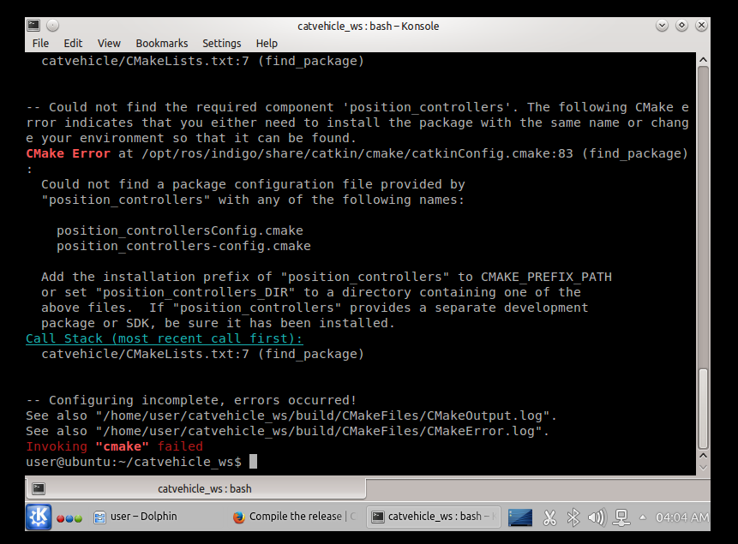Image resolution: width=738 pixels, height=544 pixels.
Task: Click the activities colored dots icon
Action: click(x=69, y=517)
